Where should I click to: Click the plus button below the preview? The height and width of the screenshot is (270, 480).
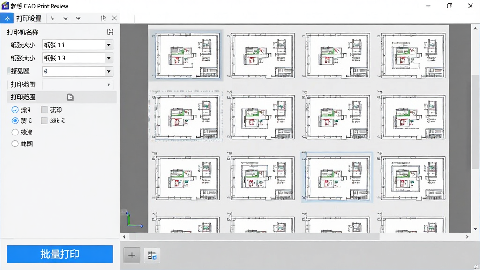(x=132, y=255)
